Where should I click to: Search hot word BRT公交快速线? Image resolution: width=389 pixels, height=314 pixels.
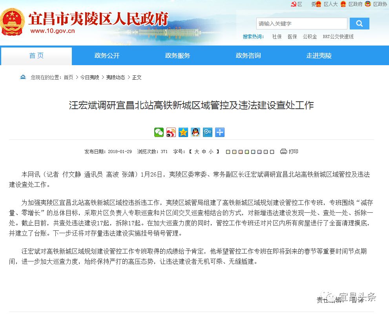pyautogui.click(x=338, y=37)
